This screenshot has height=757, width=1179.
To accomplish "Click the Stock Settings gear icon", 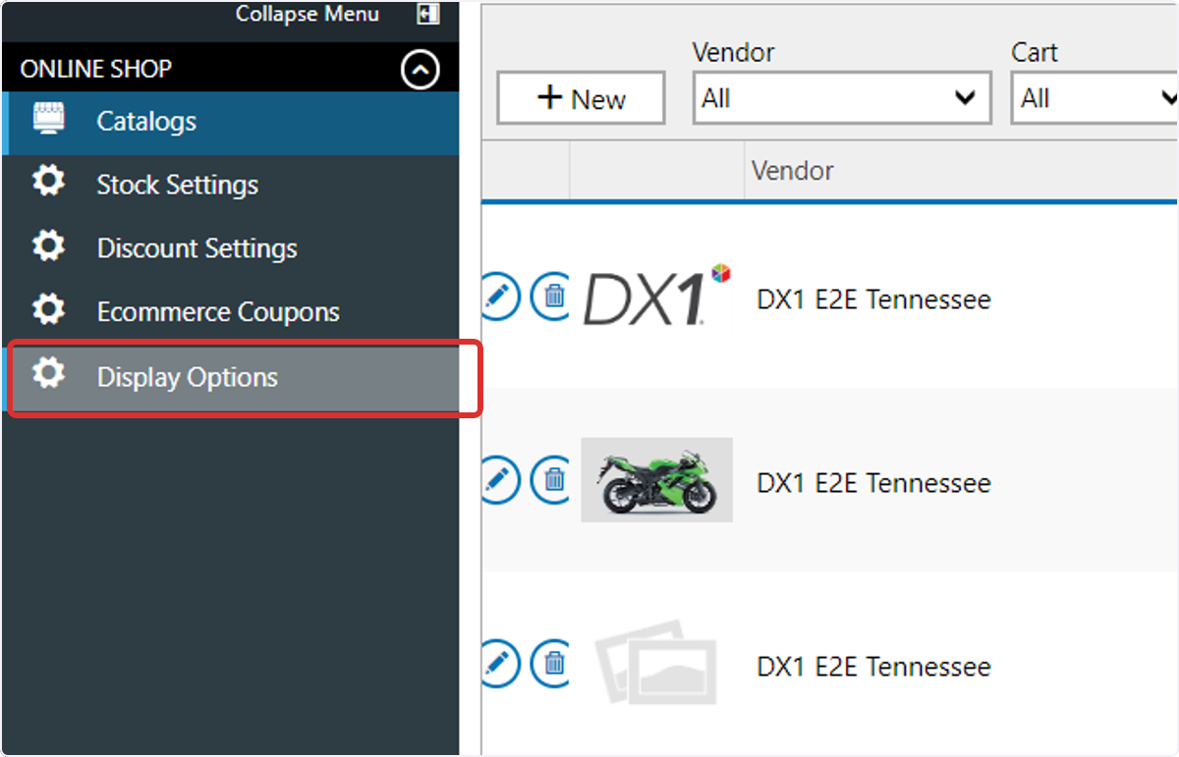I will pos(48,183).
